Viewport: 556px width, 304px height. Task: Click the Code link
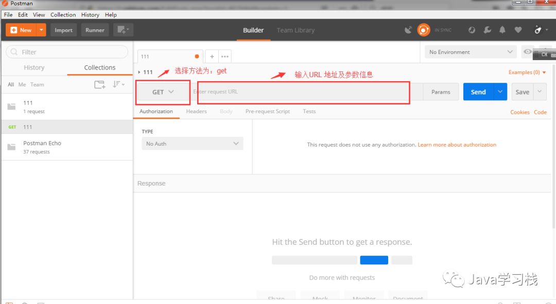point(540,112)
